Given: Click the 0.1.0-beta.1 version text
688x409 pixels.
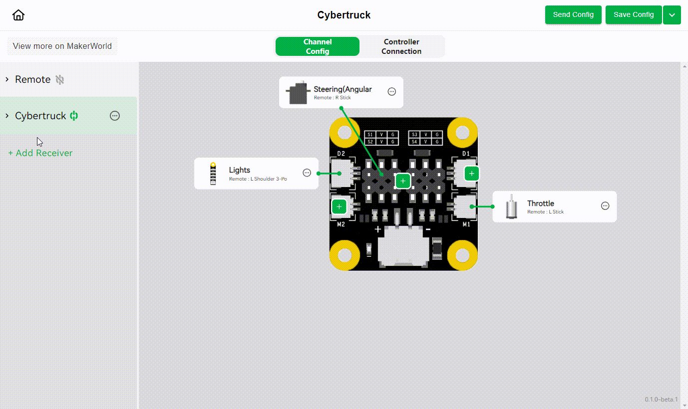Looking at the screenshot, I should 662,400.
